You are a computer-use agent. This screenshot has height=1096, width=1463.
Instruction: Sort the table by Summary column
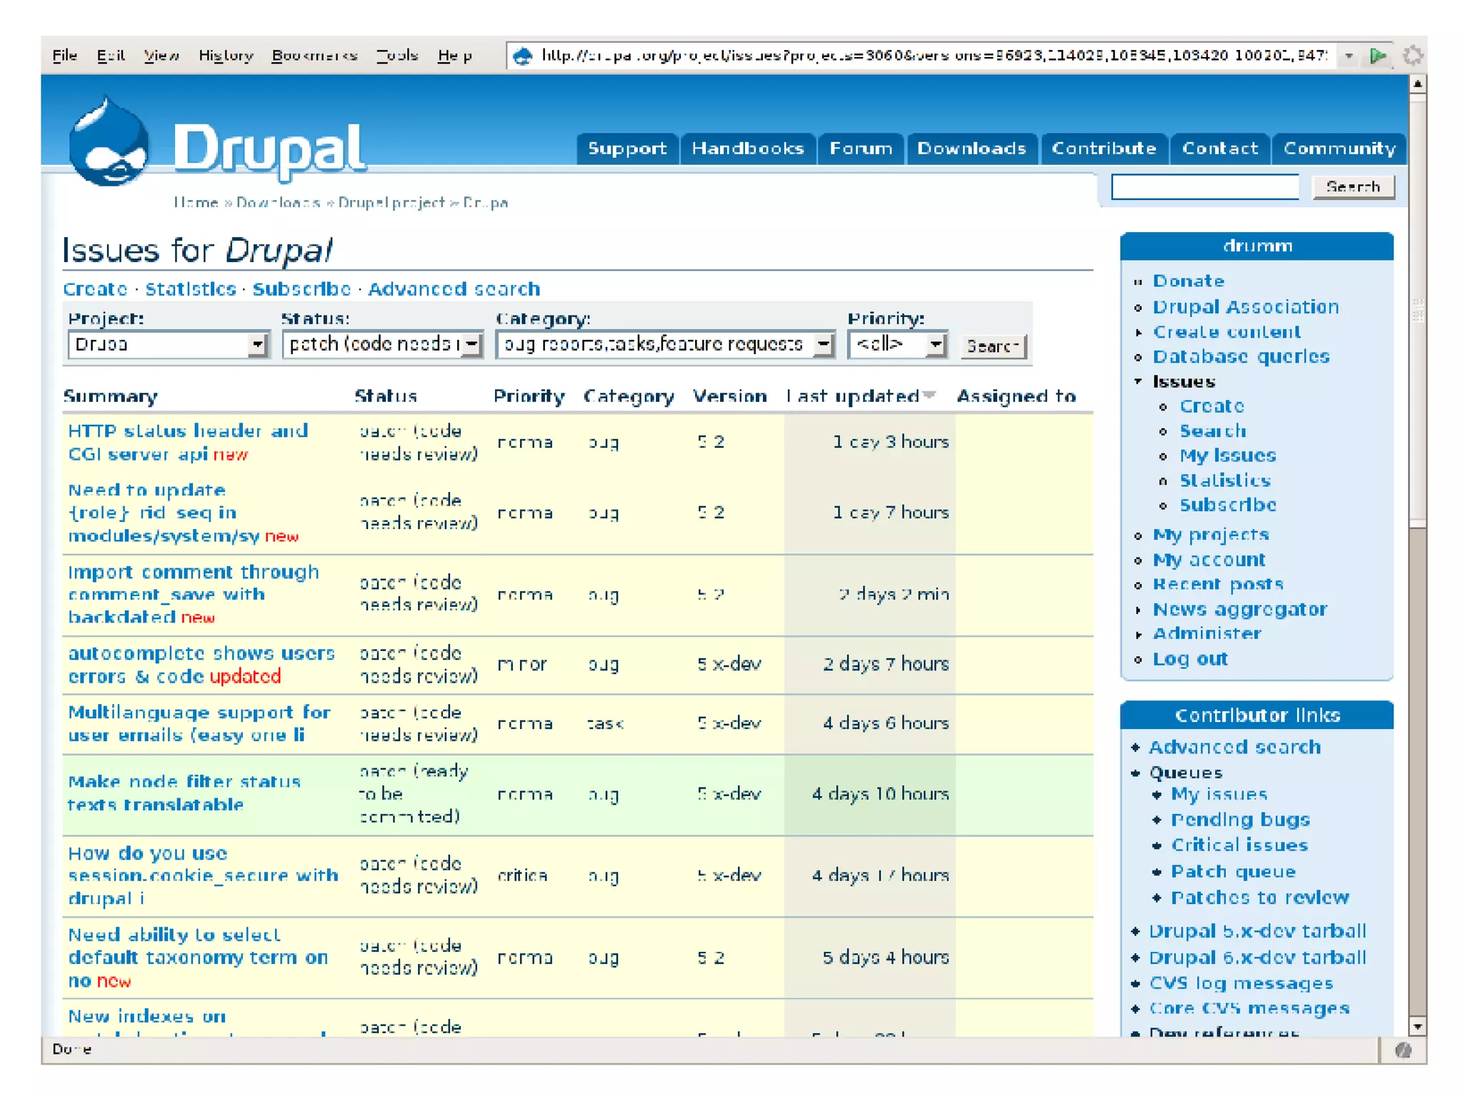tap(110, 396)
